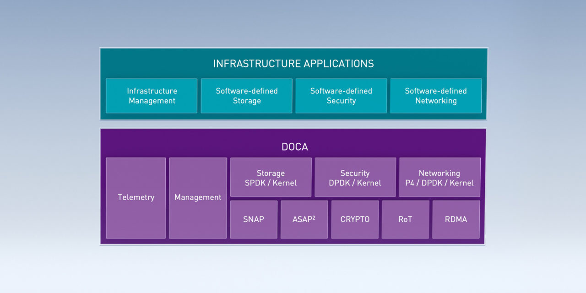Click Networking P4 / DPDK / Kernel box

pyautogui.click(x=439, y=178)
